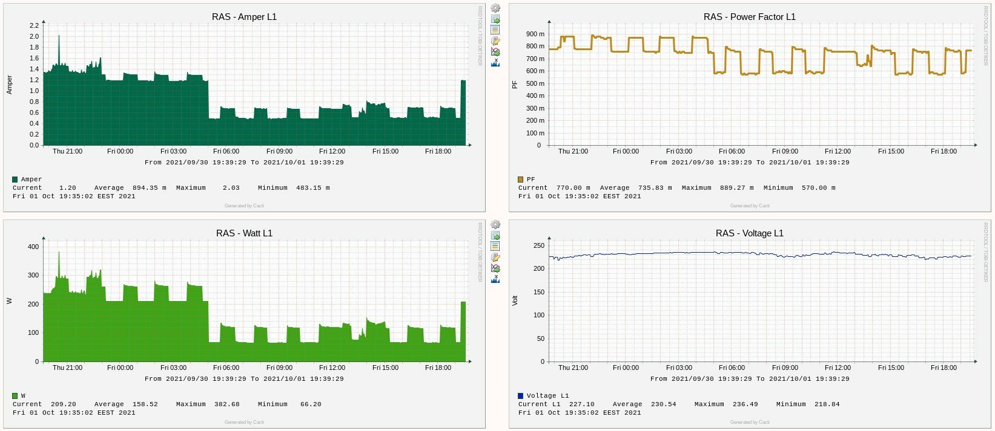Open gear settings icon beside Amper L1 graph
The height and width of the screenshot is (431, 995).
pos(495,8)
